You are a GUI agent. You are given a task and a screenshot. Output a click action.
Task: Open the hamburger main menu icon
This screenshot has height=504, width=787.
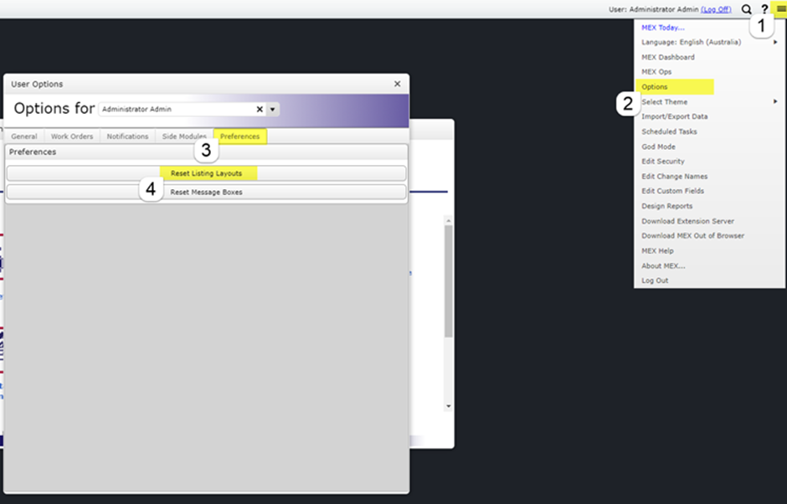[780, 9]
